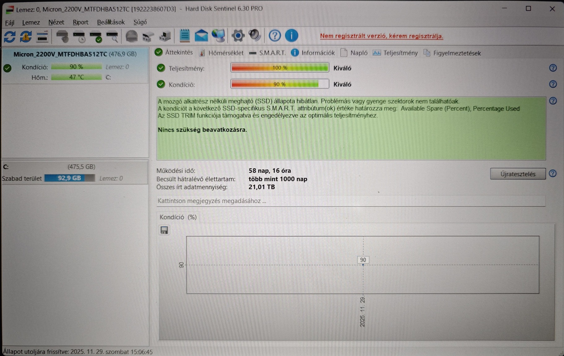Open the Lemez menu

pos(31,23)
